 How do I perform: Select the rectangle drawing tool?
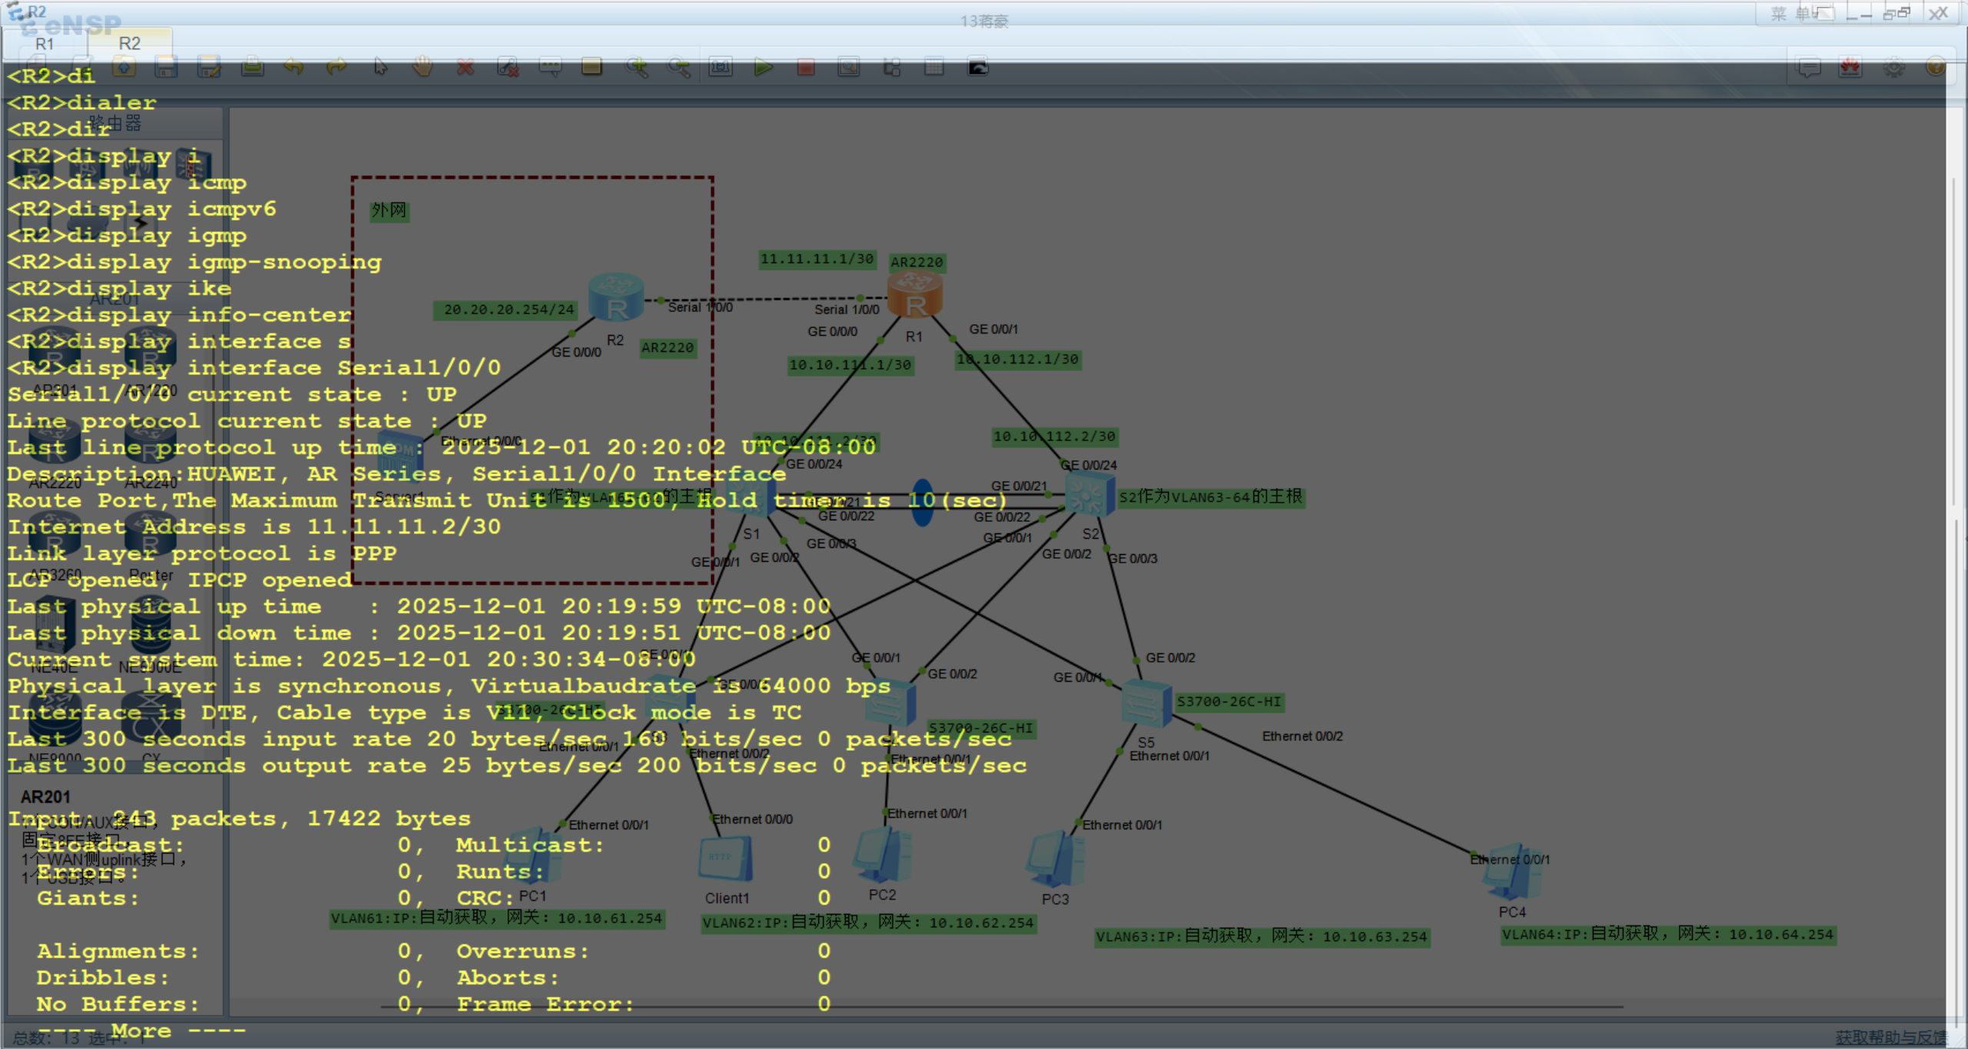[x=591, y=68]
